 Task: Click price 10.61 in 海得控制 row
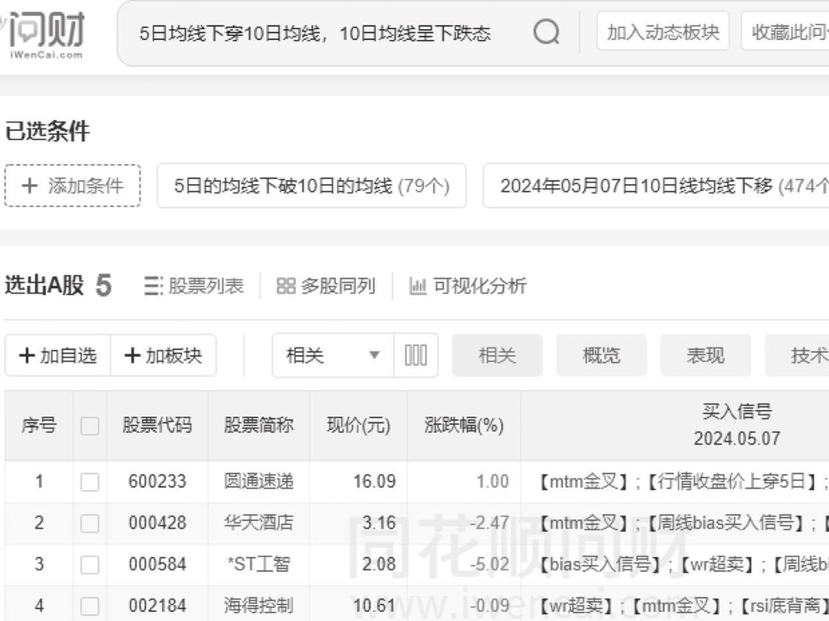[374, 607]
